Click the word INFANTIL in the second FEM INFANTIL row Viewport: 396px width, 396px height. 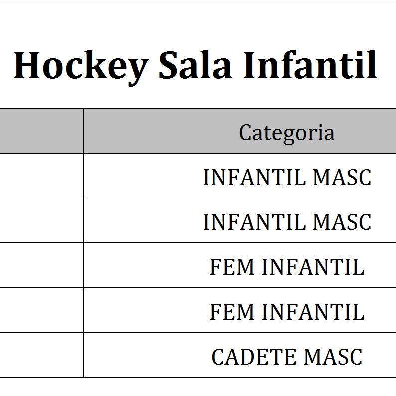tap(313, 312)
